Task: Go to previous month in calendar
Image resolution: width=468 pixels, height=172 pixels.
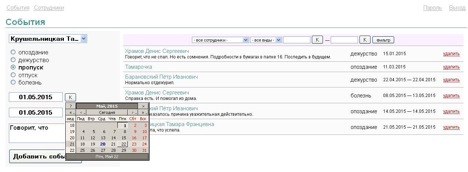Action: click(81, 112)
